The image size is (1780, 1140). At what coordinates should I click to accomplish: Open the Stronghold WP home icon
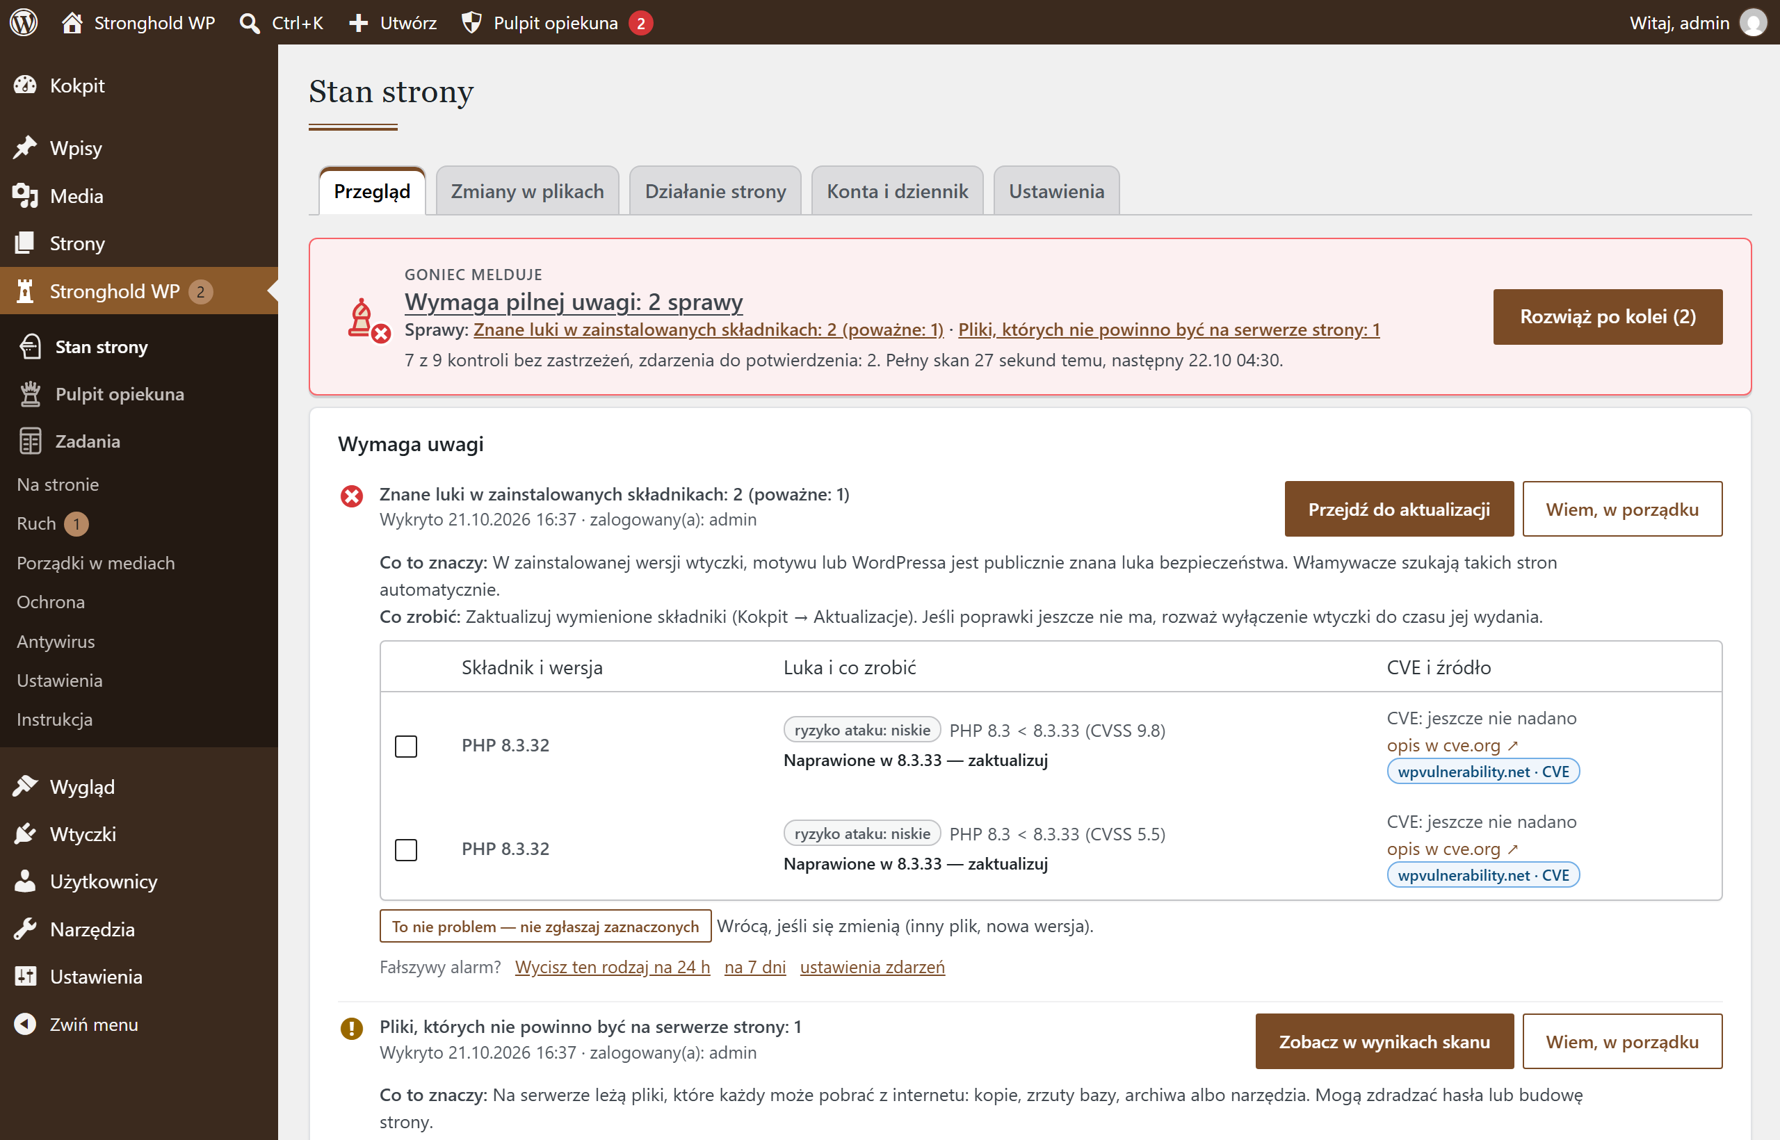click(x=72, y=22)
